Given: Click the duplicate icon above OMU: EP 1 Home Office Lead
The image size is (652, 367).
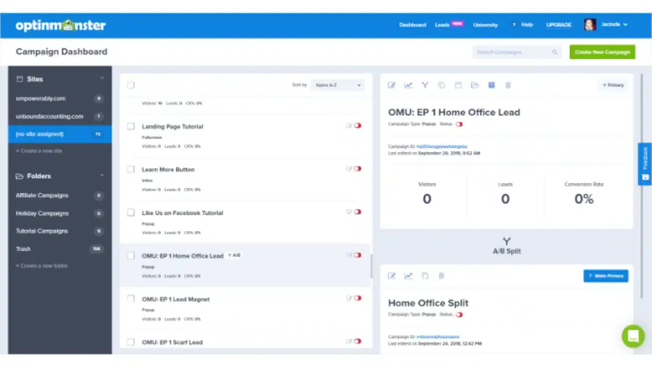Looking at the screenshot, I should pyautogui.click(x=442, y=85).
